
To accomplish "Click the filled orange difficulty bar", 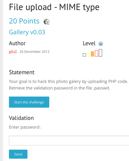I will coord(92,54).
